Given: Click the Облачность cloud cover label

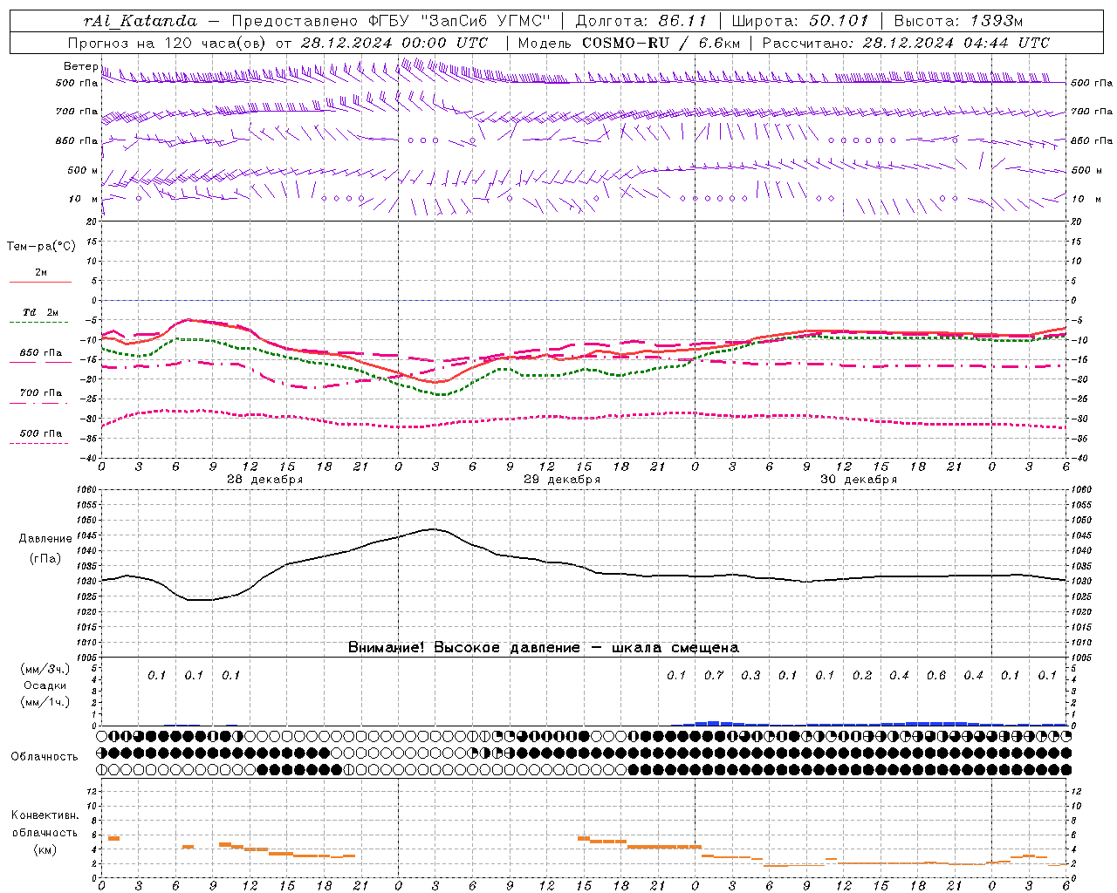Looking at the screenshot, I should point(45,757).
